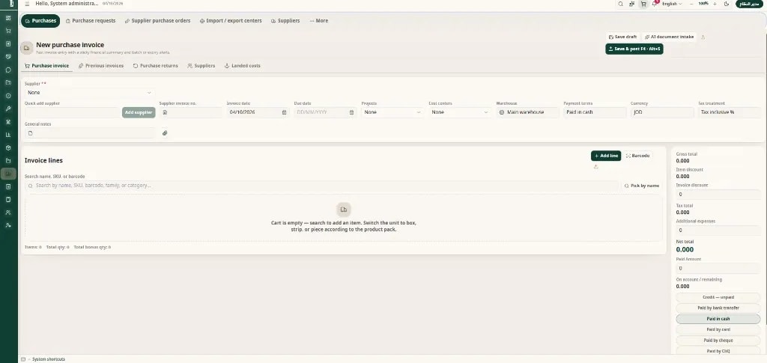Image resolution: width=767 pixels, height=363 pixels.
Task: Toggle dark mode with the moon icon
Action: pos(727,4)
